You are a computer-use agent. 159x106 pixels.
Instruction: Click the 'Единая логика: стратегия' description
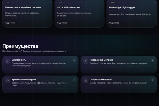[39, 64]
